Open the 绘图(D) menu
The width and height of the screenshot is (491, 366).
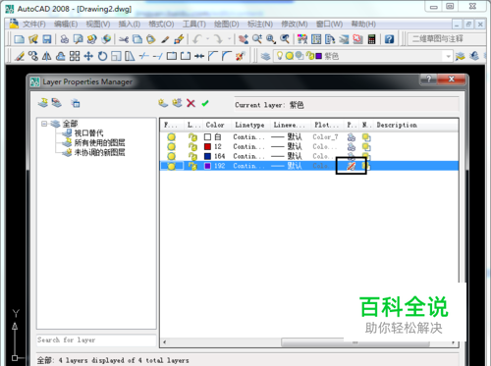click(227, 25)
